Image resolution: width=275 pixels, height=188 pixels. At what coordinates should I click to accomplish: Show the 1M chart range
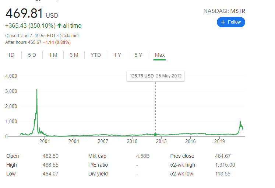[x=53, y=55]
